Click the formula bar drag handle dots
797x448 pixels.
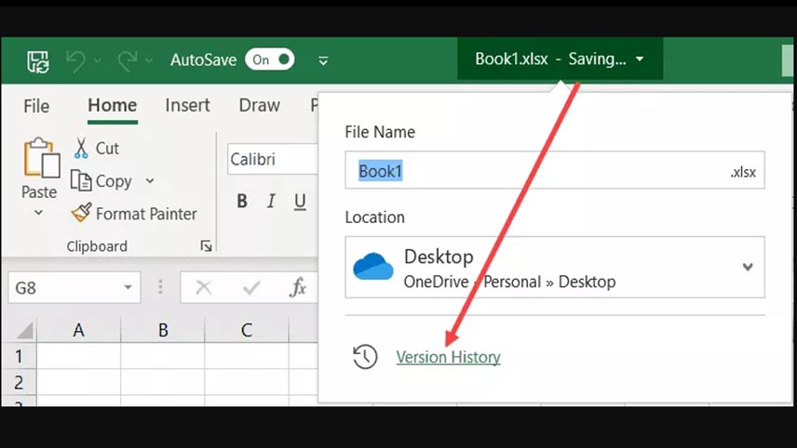161,287
